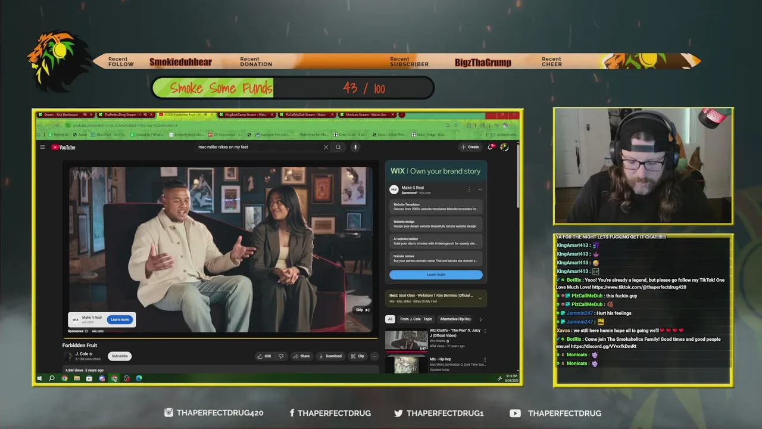This screenshot has width=762, height=429.
Task: Click the Forbidden Fruit video title
Action: (80, 346)
